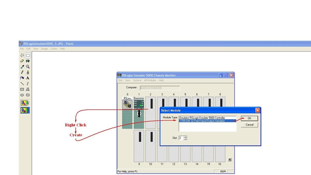This screenshot has height=175, width=311.
Task: Select the Eraser tool in Paint
Action: [22, 61]
